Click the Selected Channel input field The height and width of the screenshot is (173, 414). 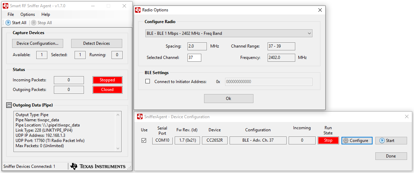[x=194, y=58]
